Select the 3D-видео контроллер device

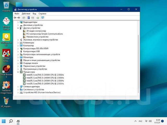point(36,31)
